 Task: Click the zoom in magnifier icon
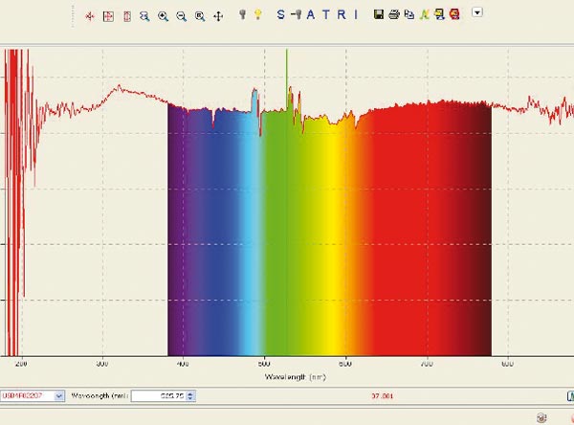(x=164, y=15)
